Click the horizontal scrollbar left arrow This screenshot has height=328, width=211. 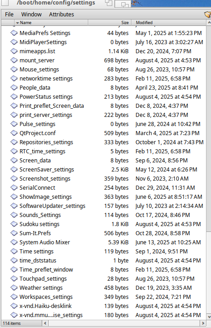pyautogui.click(x=45, y=323)
